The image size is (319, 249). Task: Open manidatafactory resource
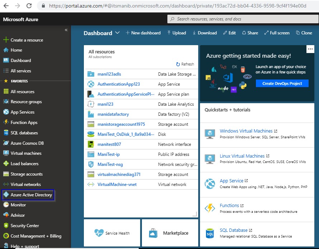pyautogui.click(x=113, y=114)
